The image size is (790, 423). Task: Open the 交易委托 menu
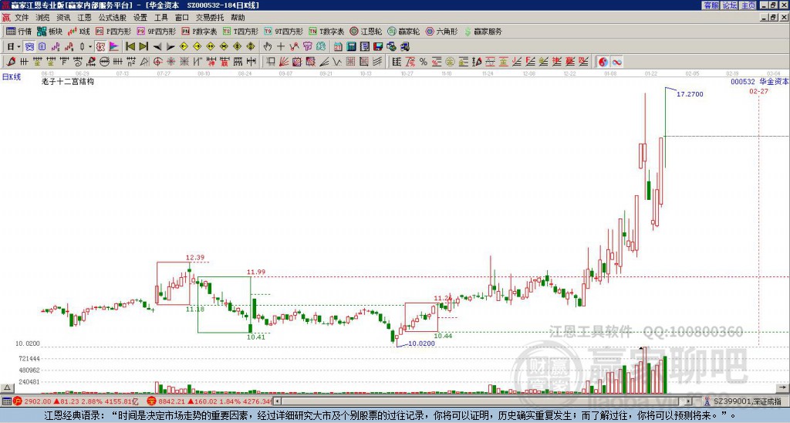[210, 18]
